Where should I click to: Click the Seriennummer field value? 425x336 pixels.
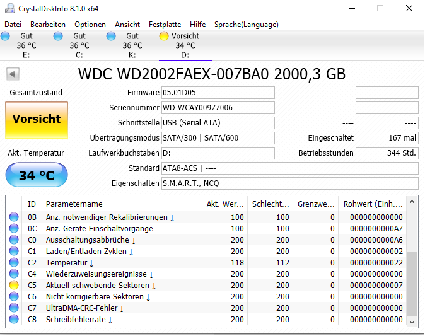[x=218, y=108]
